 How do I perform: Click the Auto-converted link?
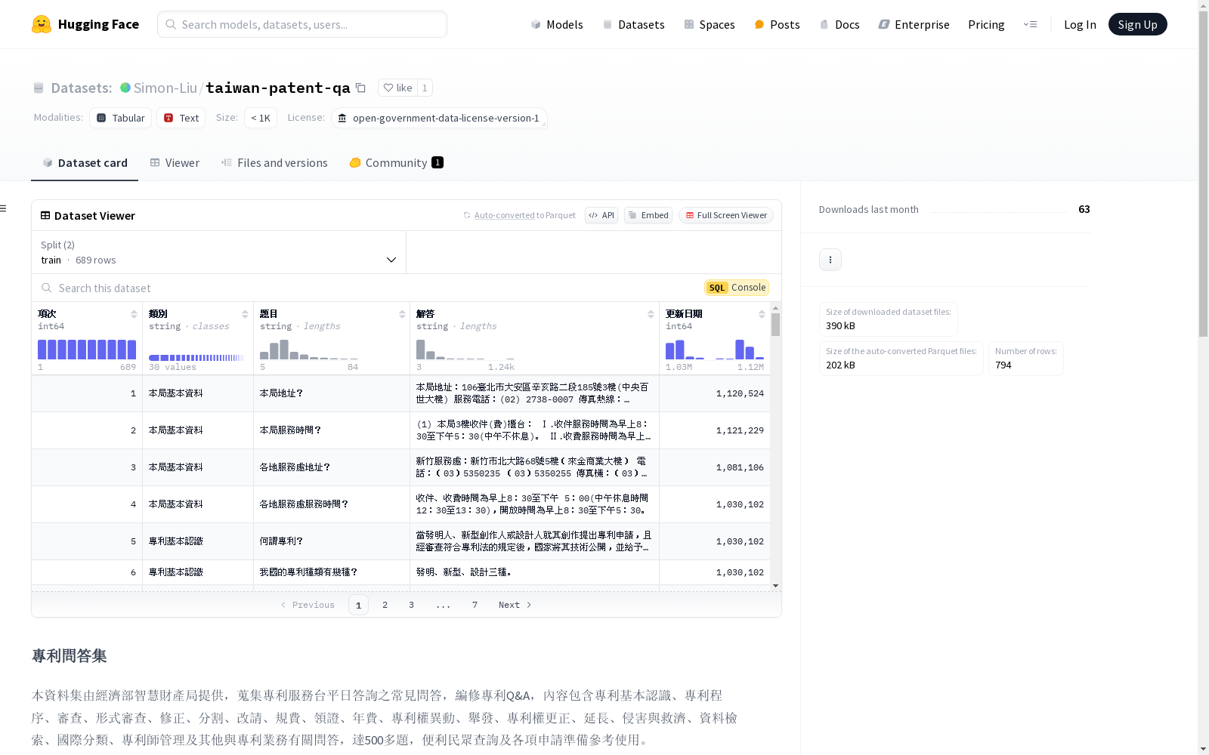[504, 215]
